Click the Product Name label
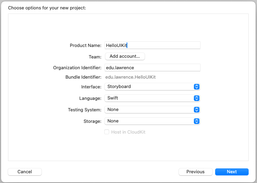The height and width of the screenshot is (183, 257). pos(85,46)
